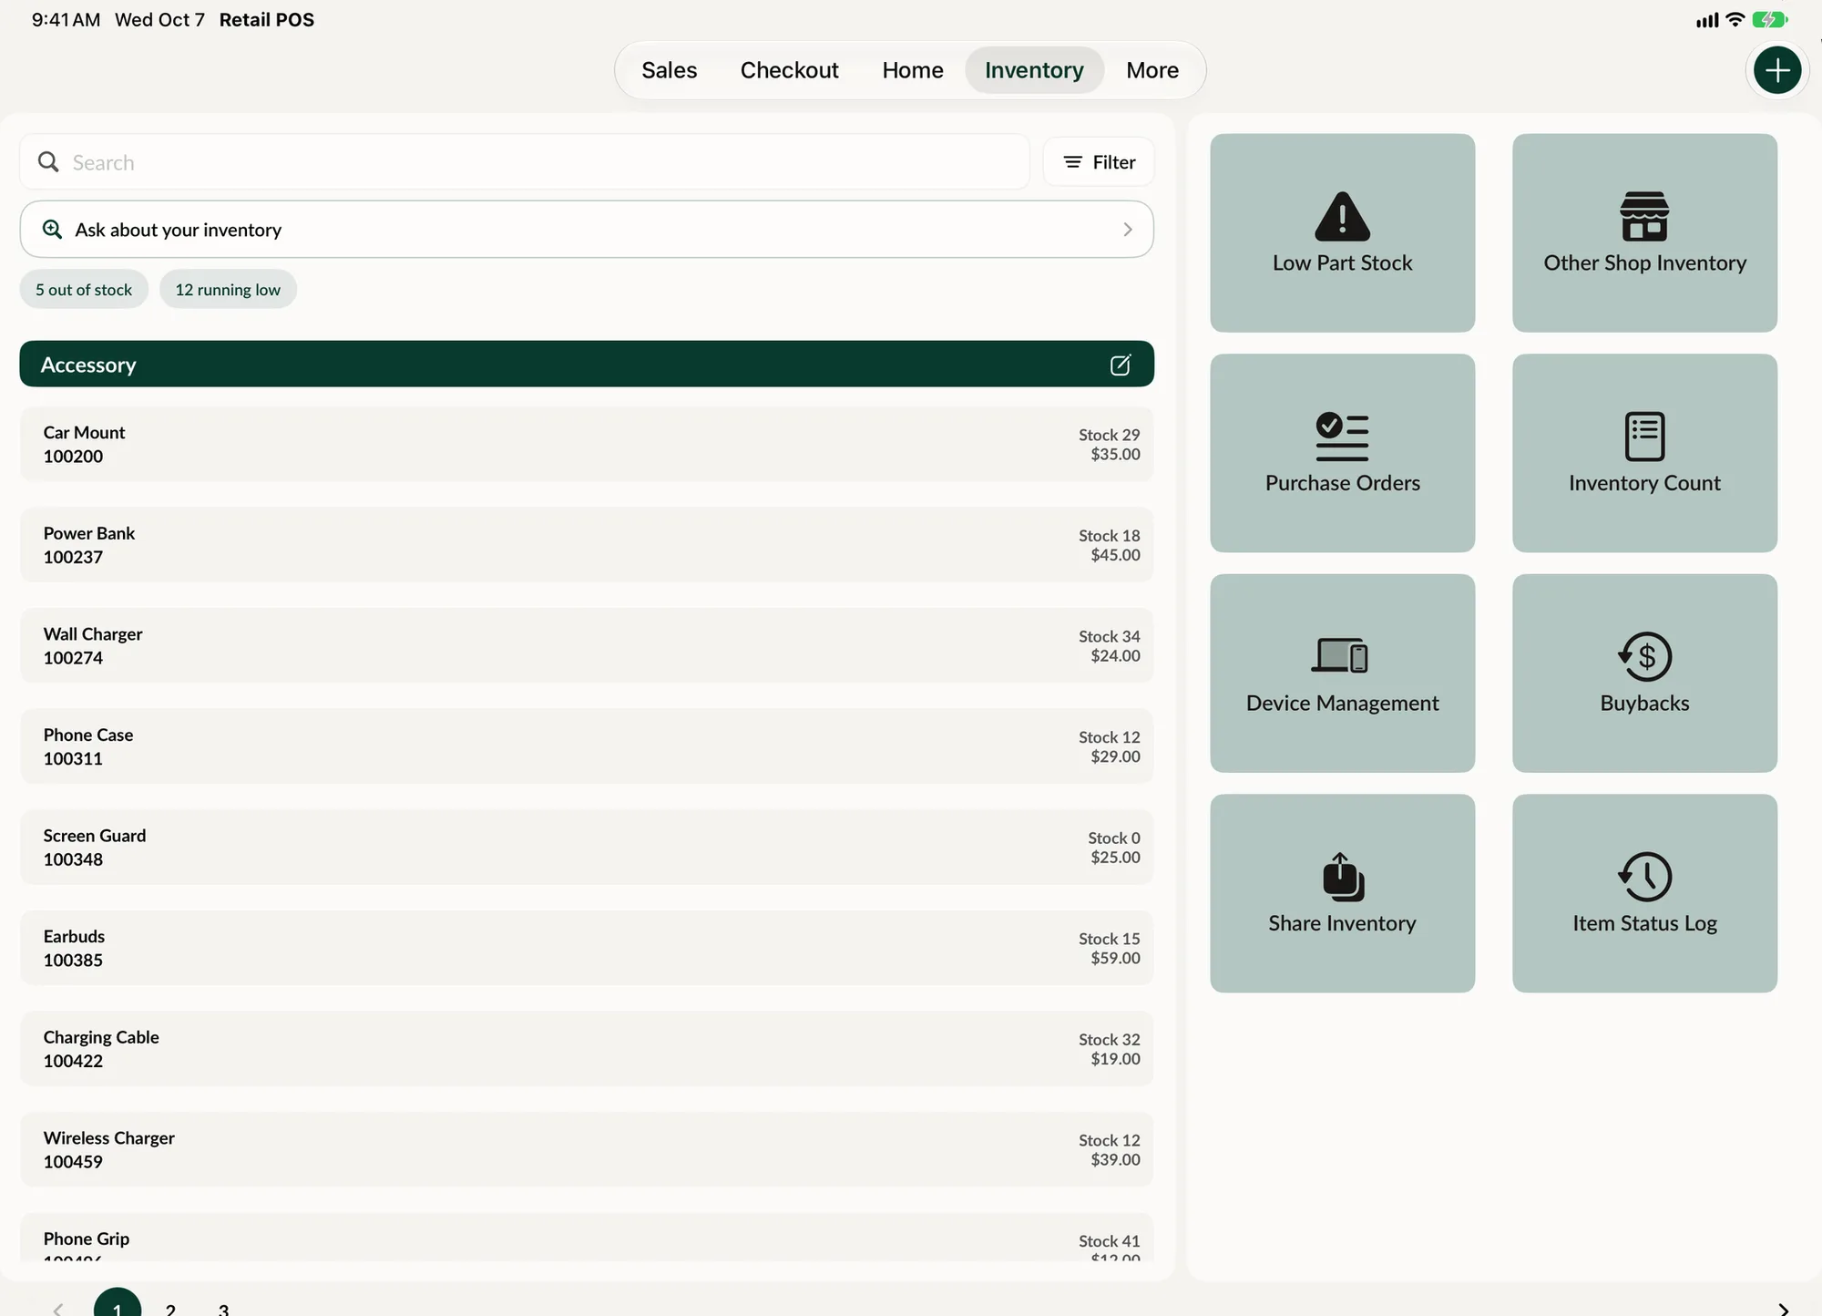Open Other Shop Inventory storefront tile
Viewport: 1822px width, 1316px height.
pos(1644,232)
